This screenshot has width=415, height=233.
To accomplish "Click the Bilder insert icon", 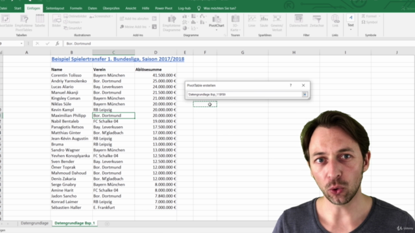I will pos(56,21).
